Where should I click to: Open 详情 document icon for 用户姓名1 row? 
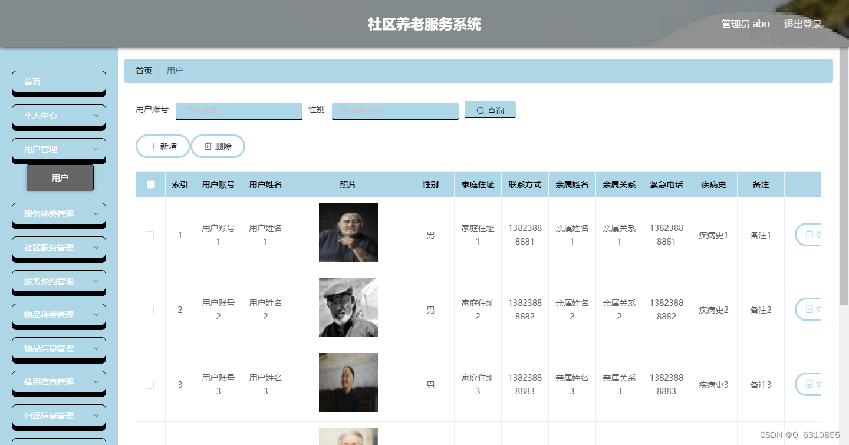click(811, 235)
